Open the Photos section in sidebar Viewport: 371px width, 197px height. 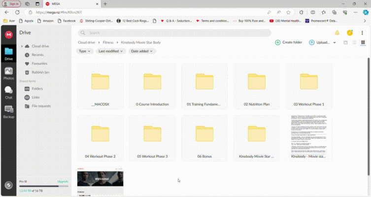point(8,73)
